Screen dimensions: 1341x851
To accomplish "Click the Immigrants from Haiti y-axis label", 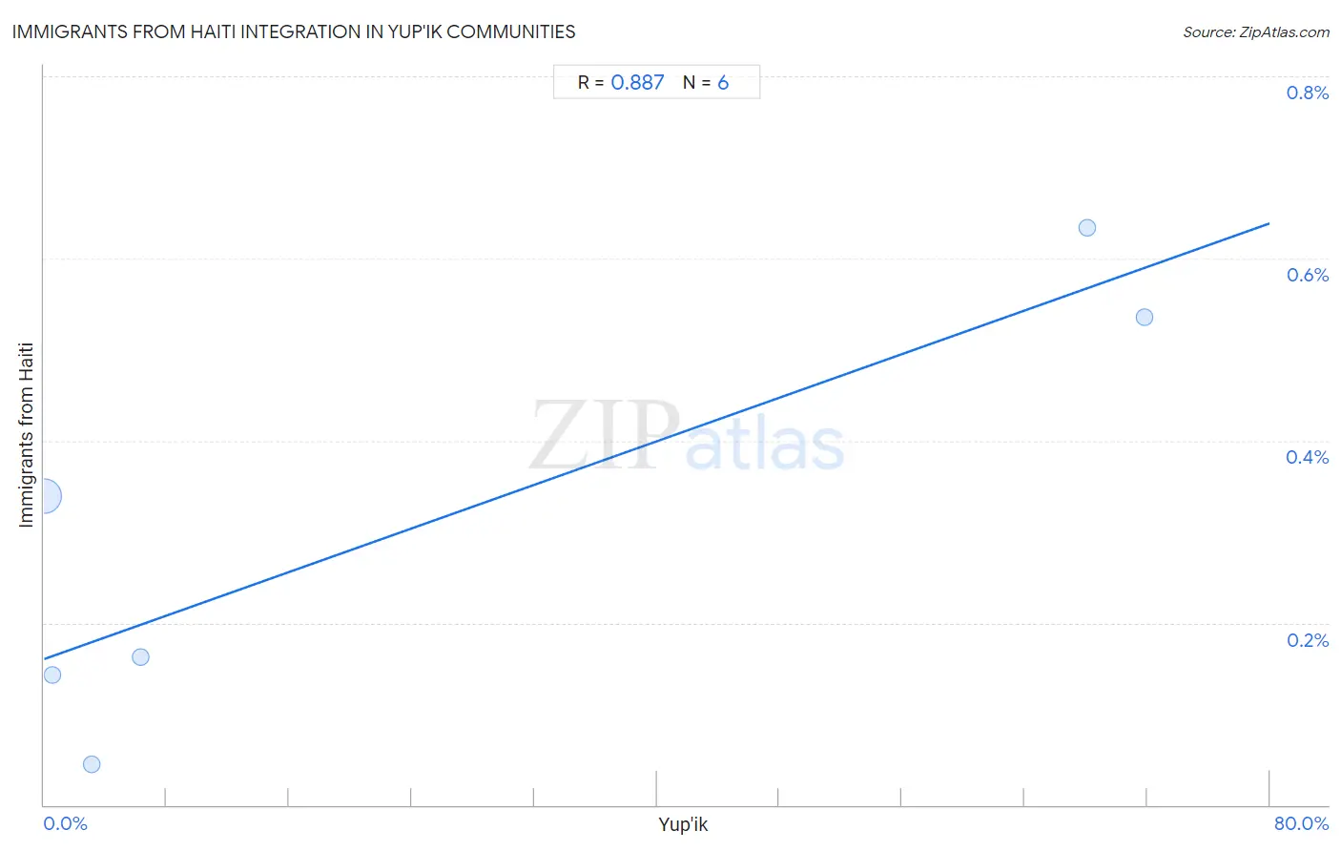I will 26,435.
